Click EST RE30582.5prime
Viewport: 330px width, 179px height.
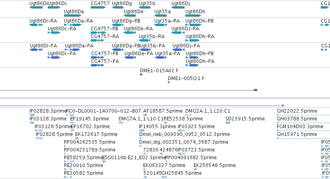click(x=83, y=174)
